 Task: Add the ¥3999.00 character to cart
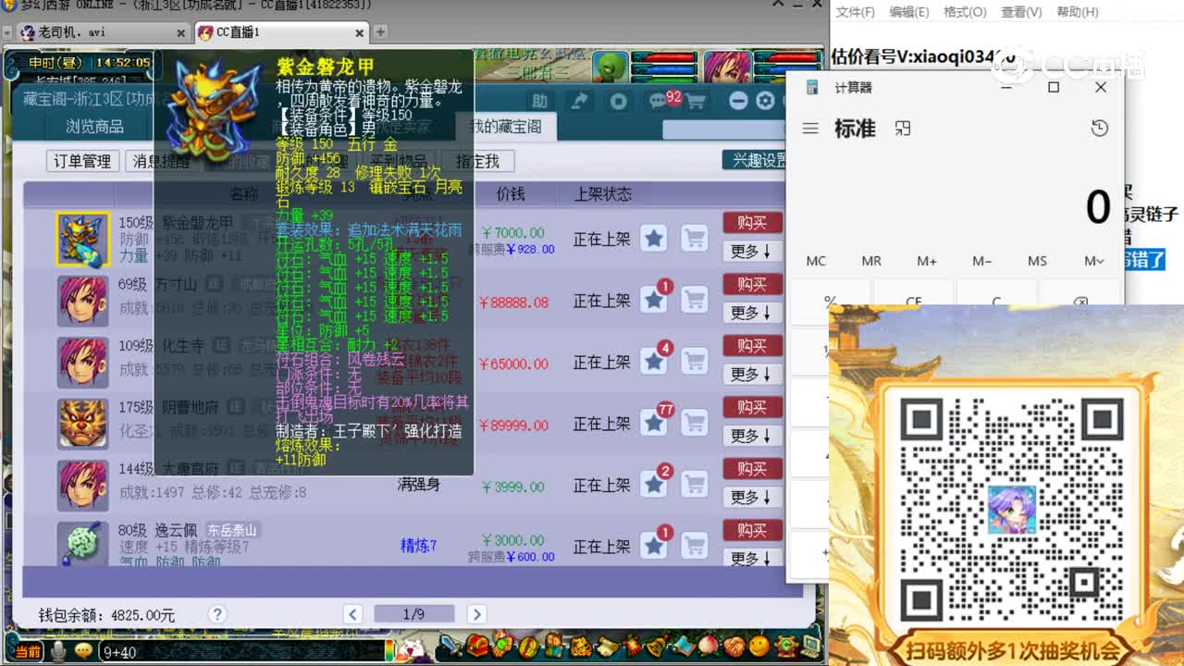tap(695, 485)
